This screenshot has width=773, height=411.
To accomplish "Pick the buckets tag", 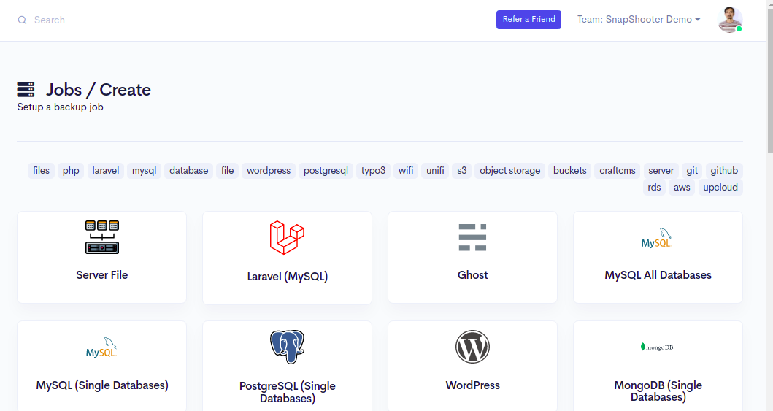I will (569, 171).
